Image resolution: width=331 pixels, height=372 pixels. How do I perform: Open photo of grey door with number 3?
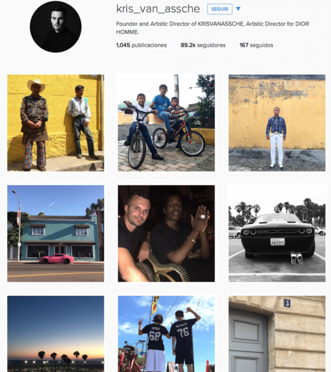(277, 334)
